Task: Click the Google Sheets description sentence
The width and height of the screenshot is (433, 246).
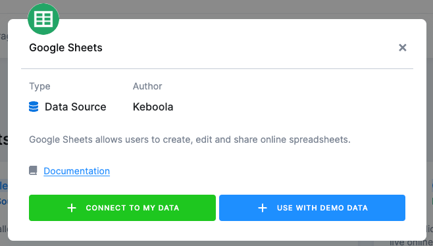Action: pos(190,139)
